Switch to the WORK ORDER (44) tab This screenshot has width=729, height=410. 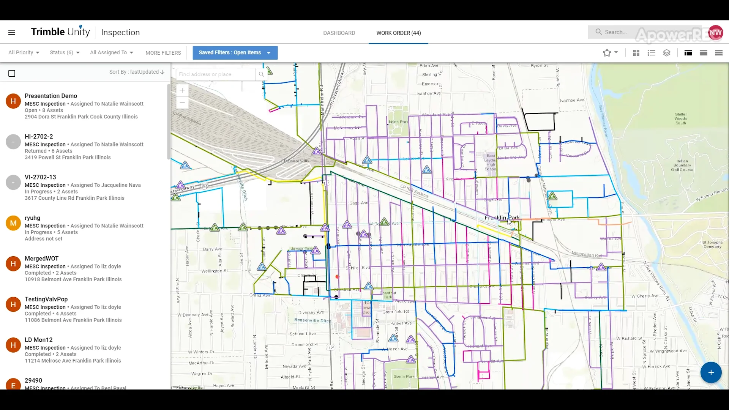399,33
